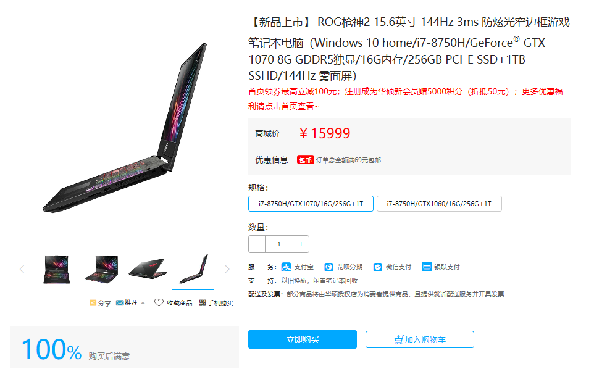Click the 加入购物车 add to cart button
The image size is (594, 374).
(420, 339)
